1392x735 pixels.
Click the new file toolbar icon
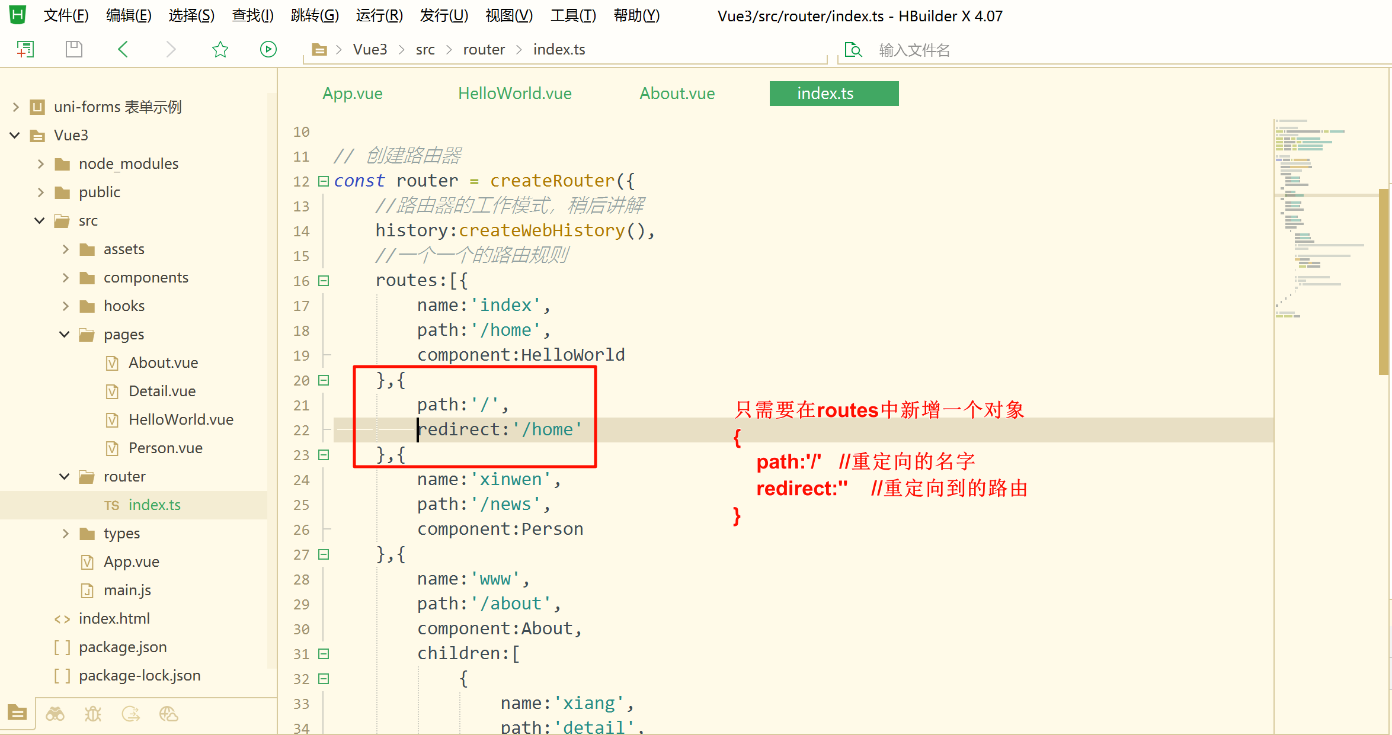click(x=25, y=49)
